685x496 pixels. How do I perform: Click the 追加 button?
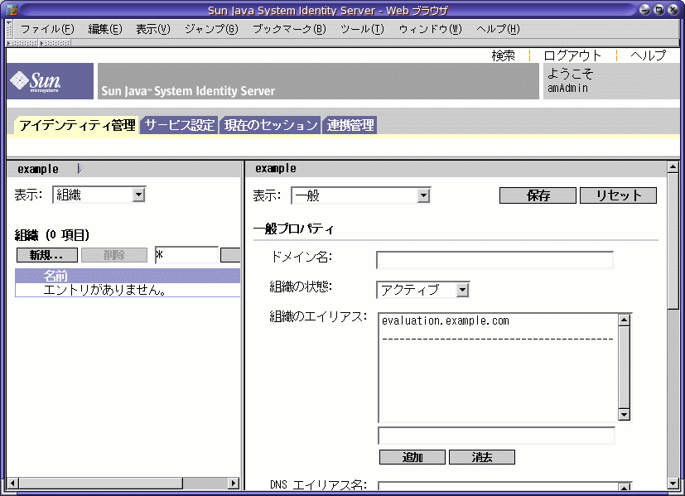[x=412, y=457]
